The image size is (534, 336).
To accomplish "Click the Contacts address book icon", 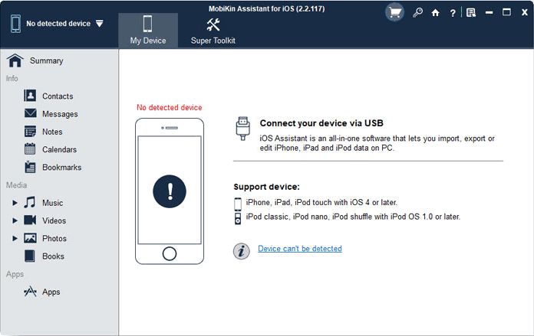I will (x=30, y=96).
